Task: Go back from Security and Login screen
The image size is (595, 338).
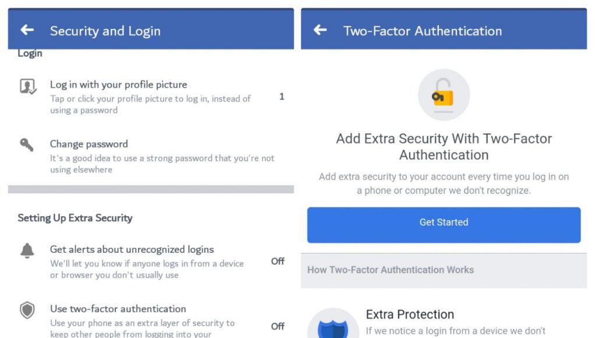Action: tap(27, 30)
